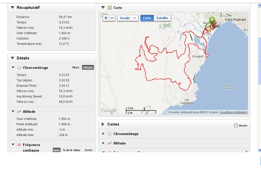Collapse the Fréquence cardiaque subsection arrow

tap(13, 145)
